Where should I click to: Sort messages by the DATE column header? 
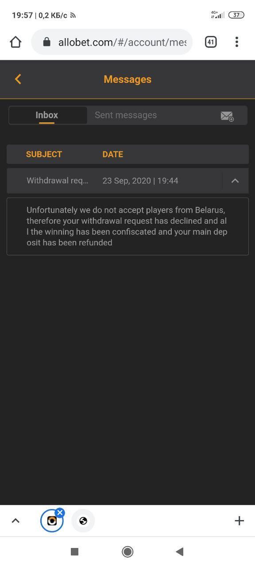click(113, 154)
